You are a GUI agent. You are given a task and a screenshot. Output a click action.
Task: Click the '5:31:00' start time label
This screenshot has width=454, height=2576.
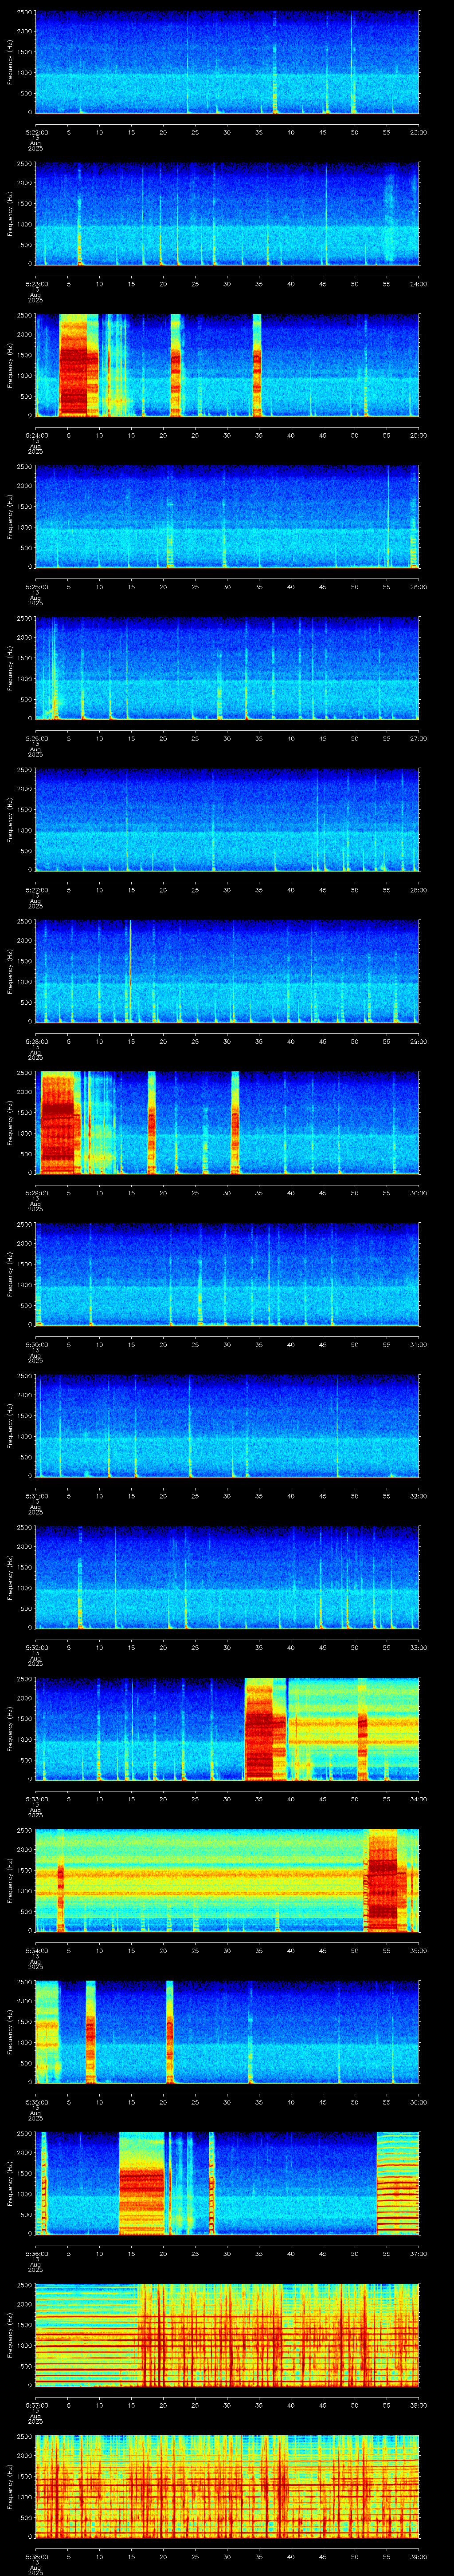(x=36, y=1496)
